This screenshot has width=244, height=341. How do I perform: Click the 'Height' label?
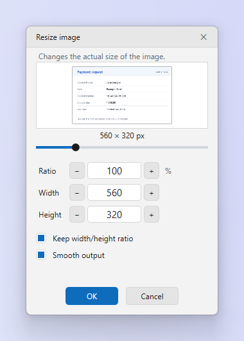[50, 215]
